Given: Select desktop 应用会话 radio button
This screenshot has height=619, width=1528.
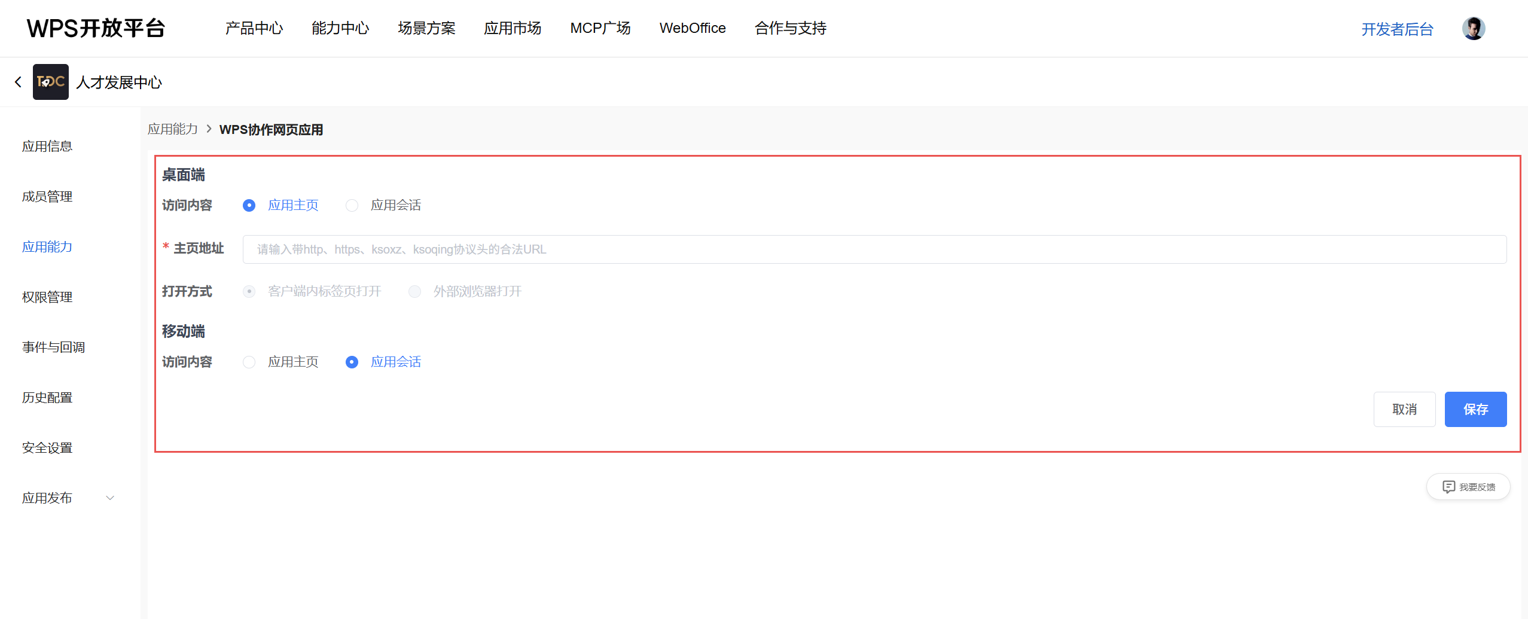Looking at the screenshot, I should pyautogui.click(x=352, y=206).
